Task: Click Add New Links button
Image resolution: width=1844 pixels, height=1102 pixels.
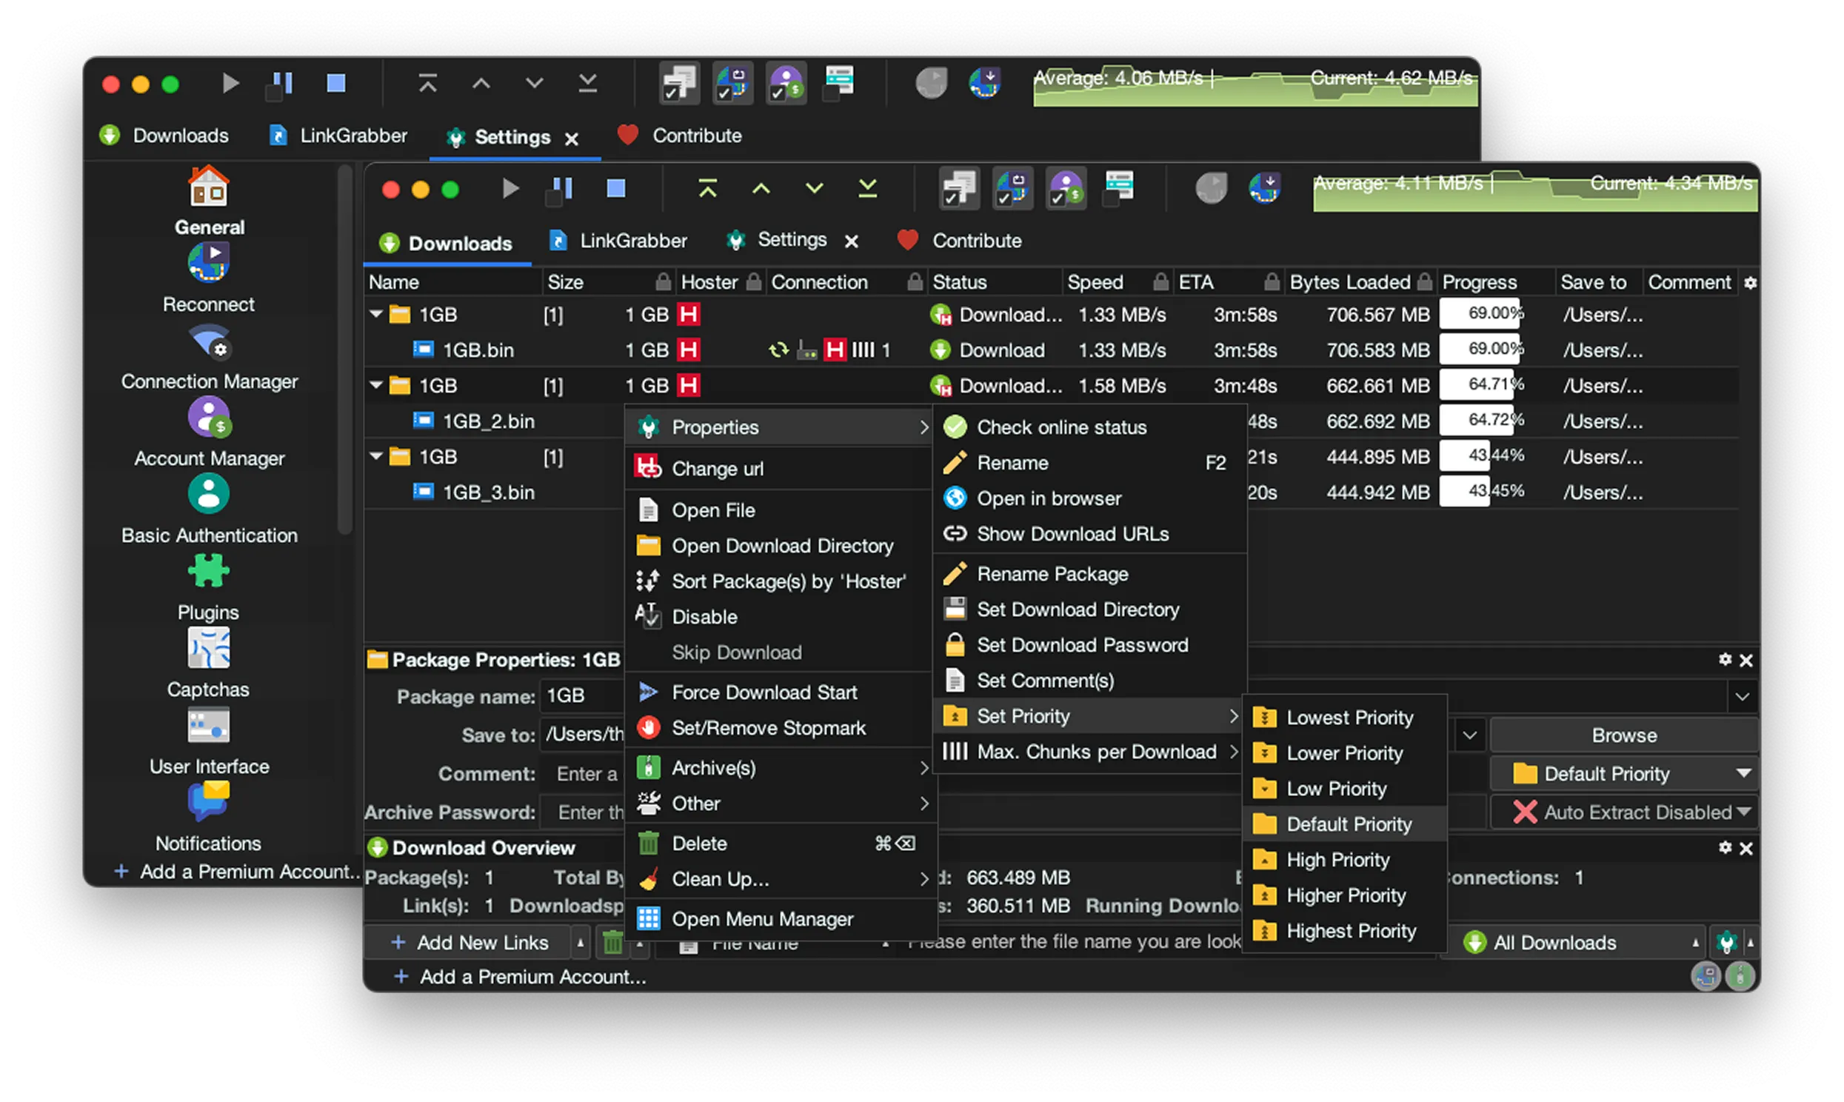Action: point(470,942)
